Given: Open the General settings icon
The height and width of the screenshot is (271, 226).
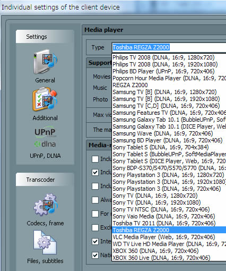Looking at the screenshot, I should 45,62.
